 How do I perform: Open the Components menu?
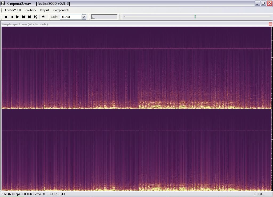pos(61,10)
